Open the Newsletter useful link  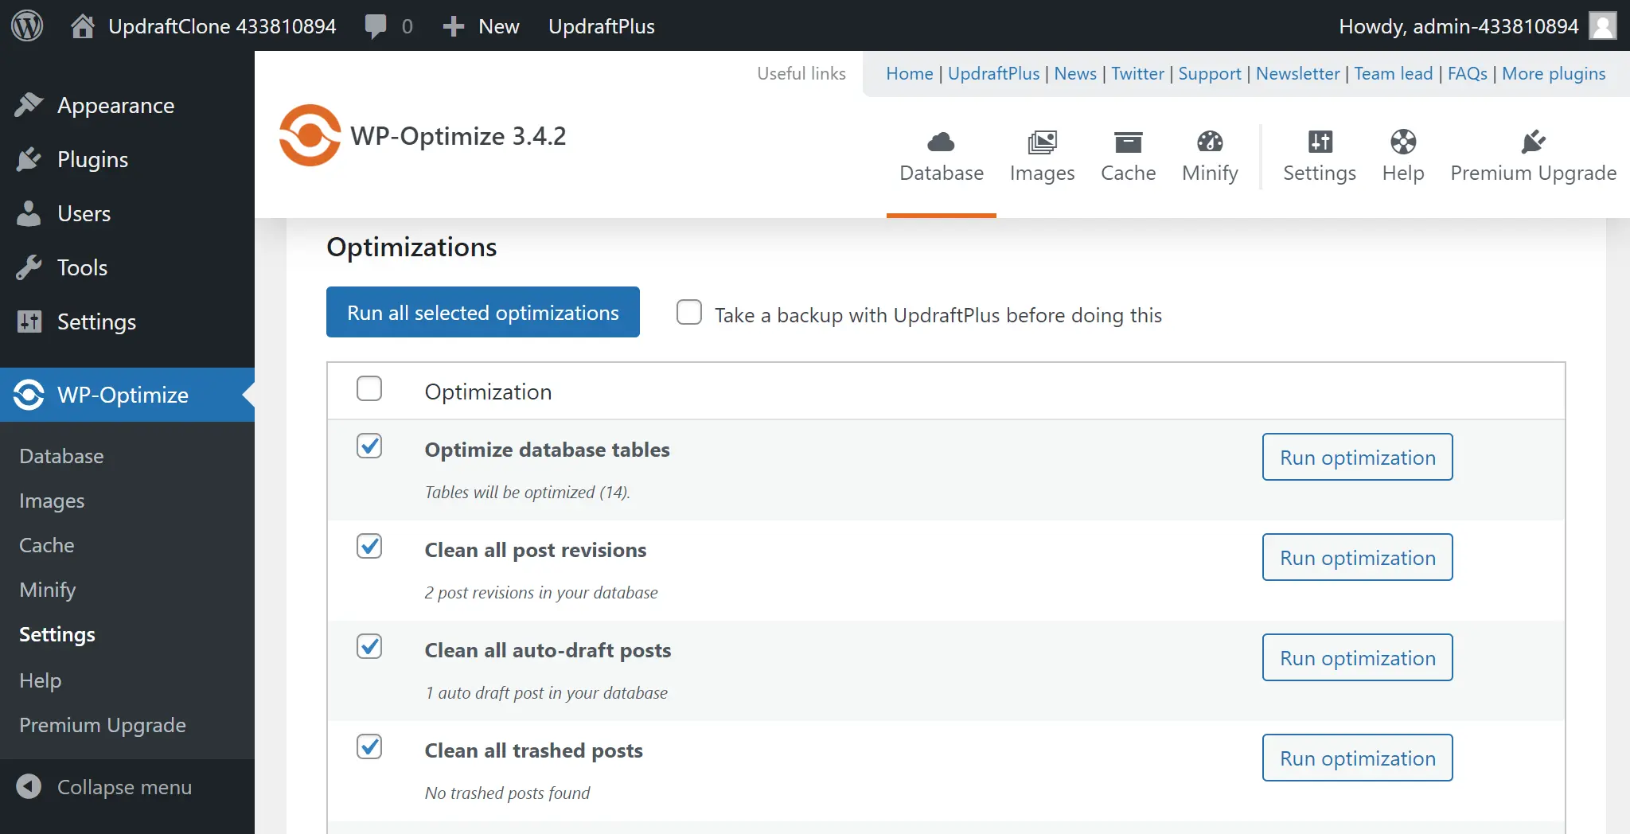pos(1298,73)
